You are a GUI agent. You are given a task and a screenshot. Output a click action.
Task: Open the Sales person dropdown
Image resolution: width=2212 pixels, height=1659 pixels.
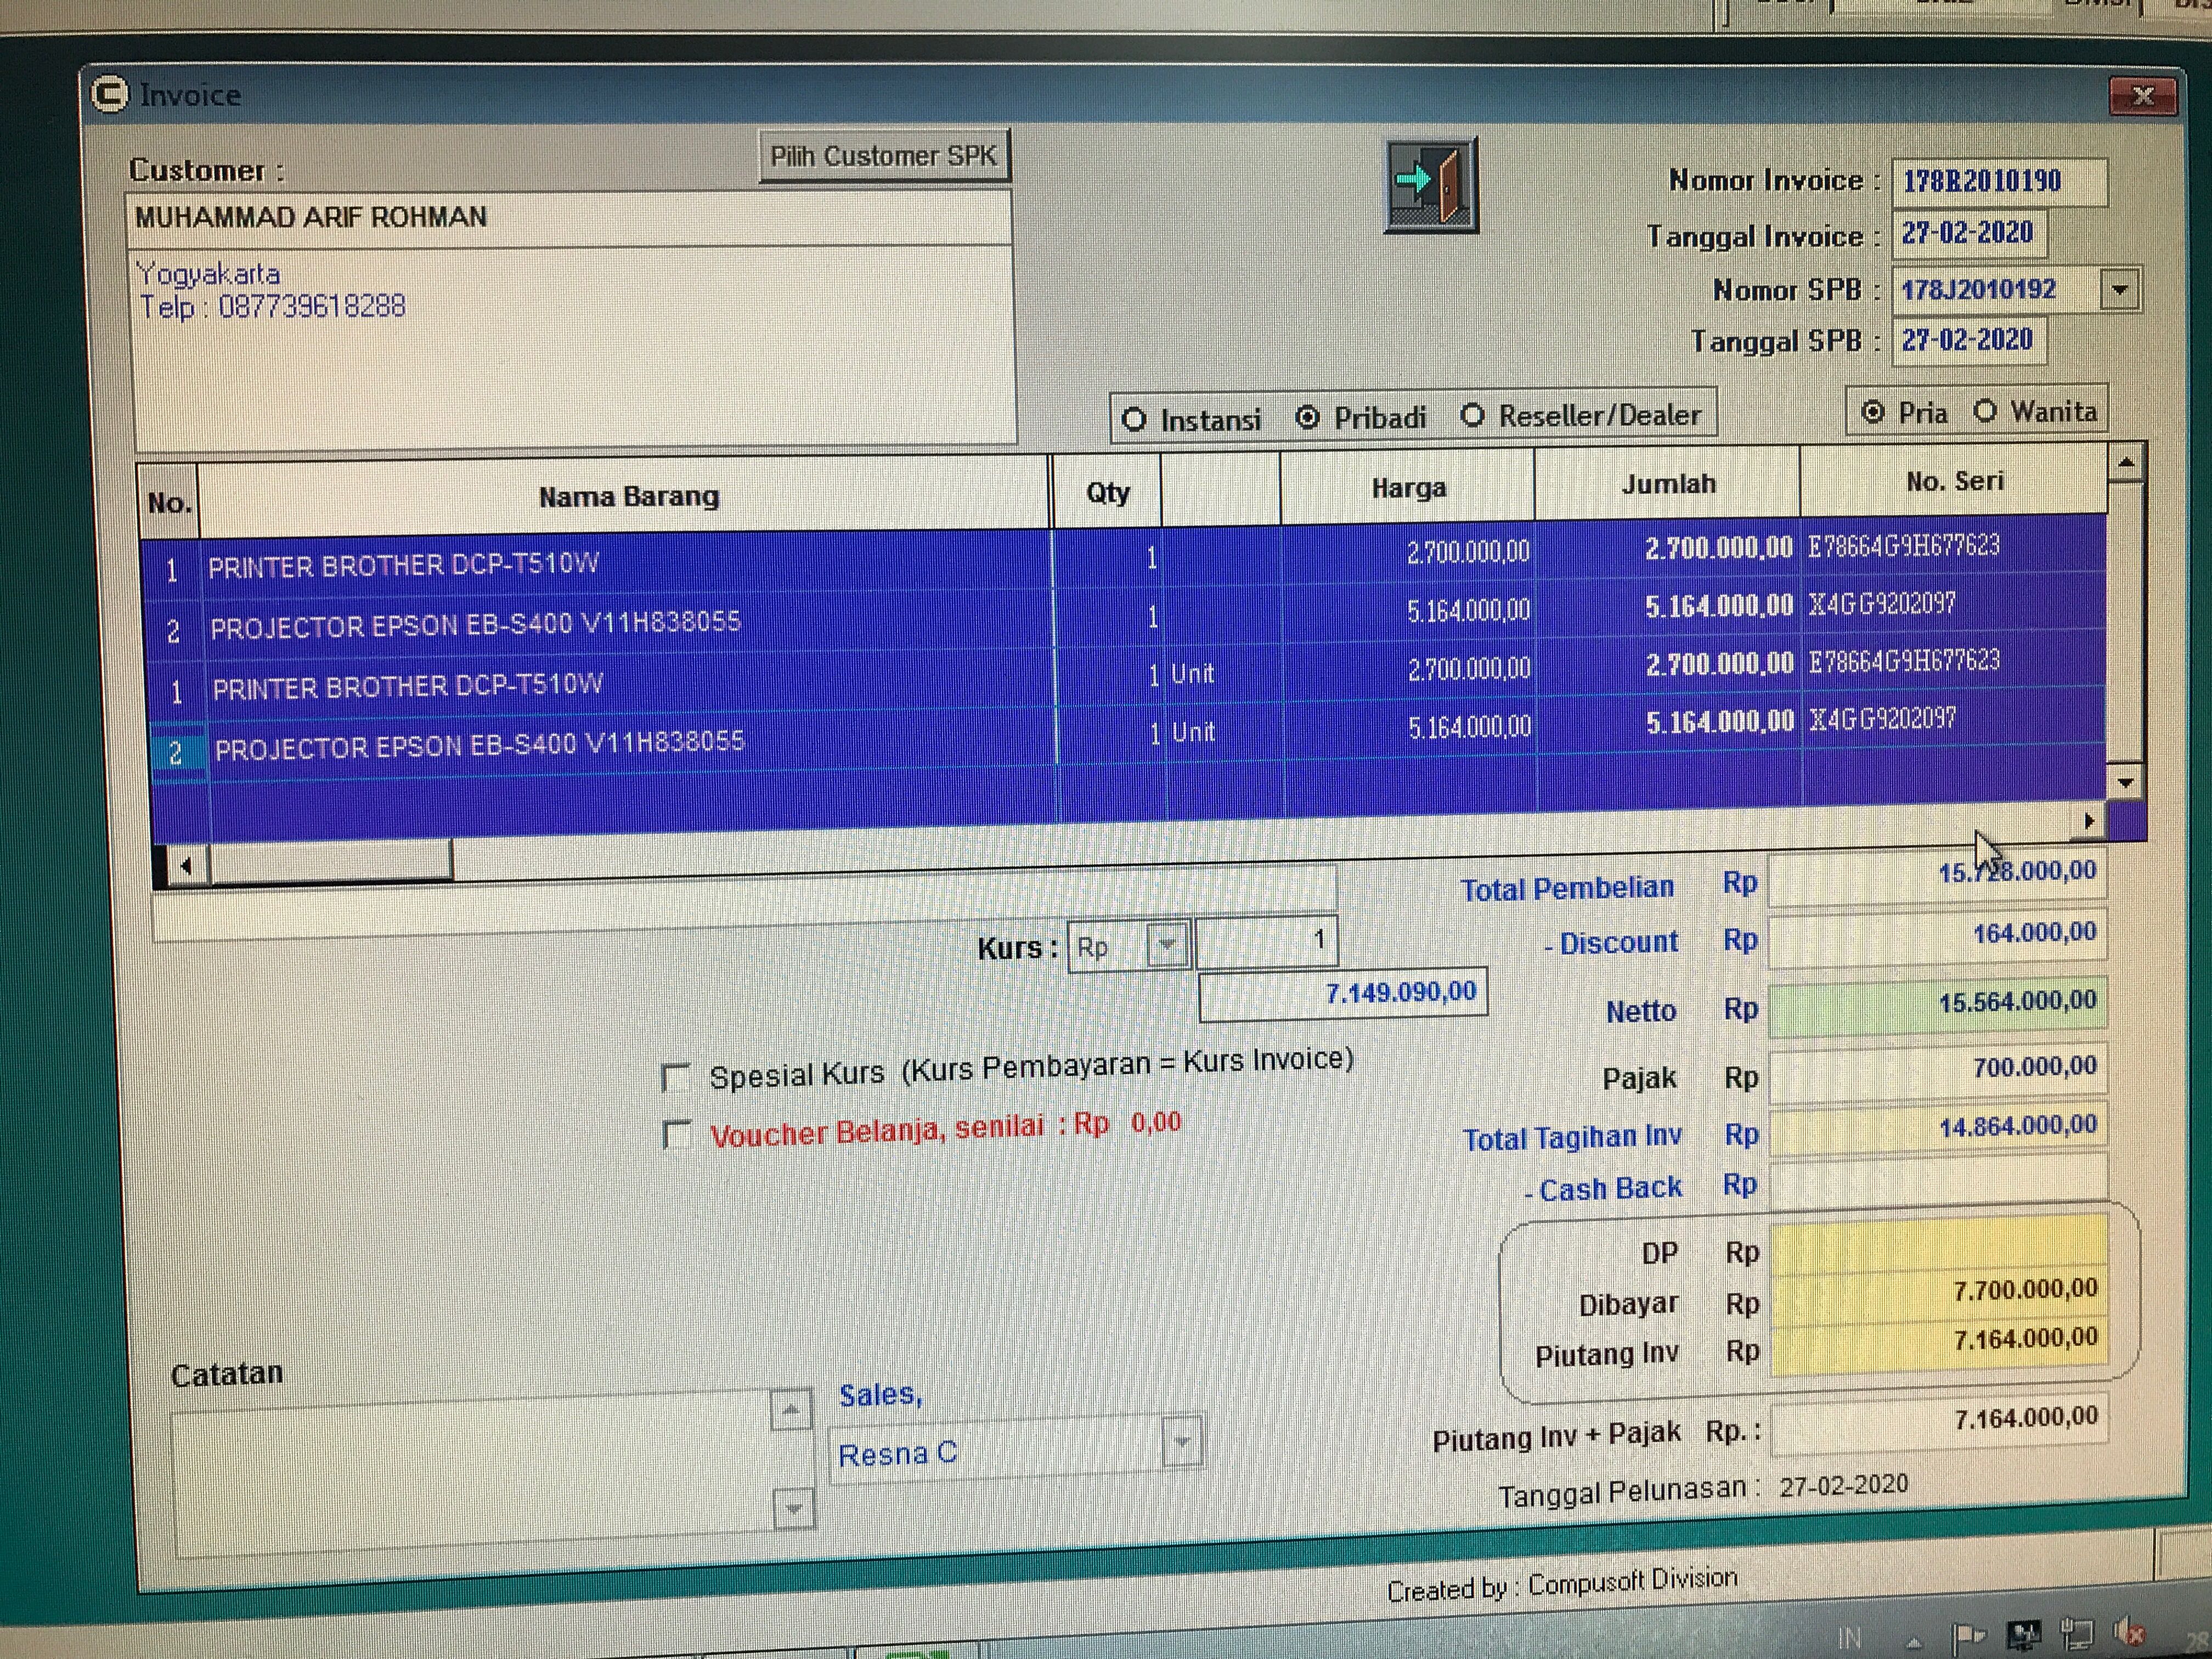[x=1182, y=1443]
